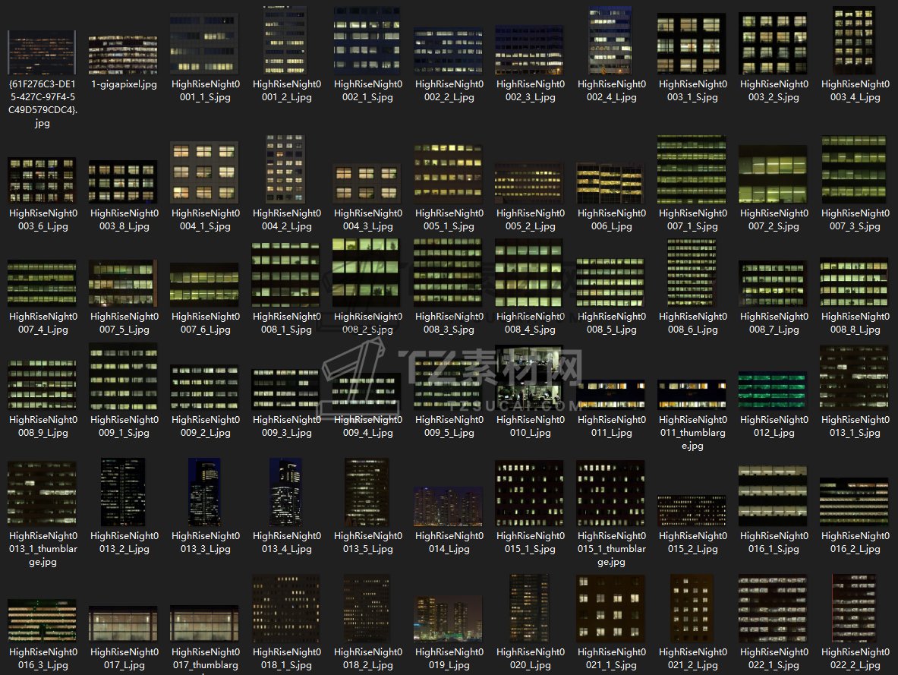
Task: Select HighRiseNight0022_2_L.jpg thumbnail
Action: 854,608
